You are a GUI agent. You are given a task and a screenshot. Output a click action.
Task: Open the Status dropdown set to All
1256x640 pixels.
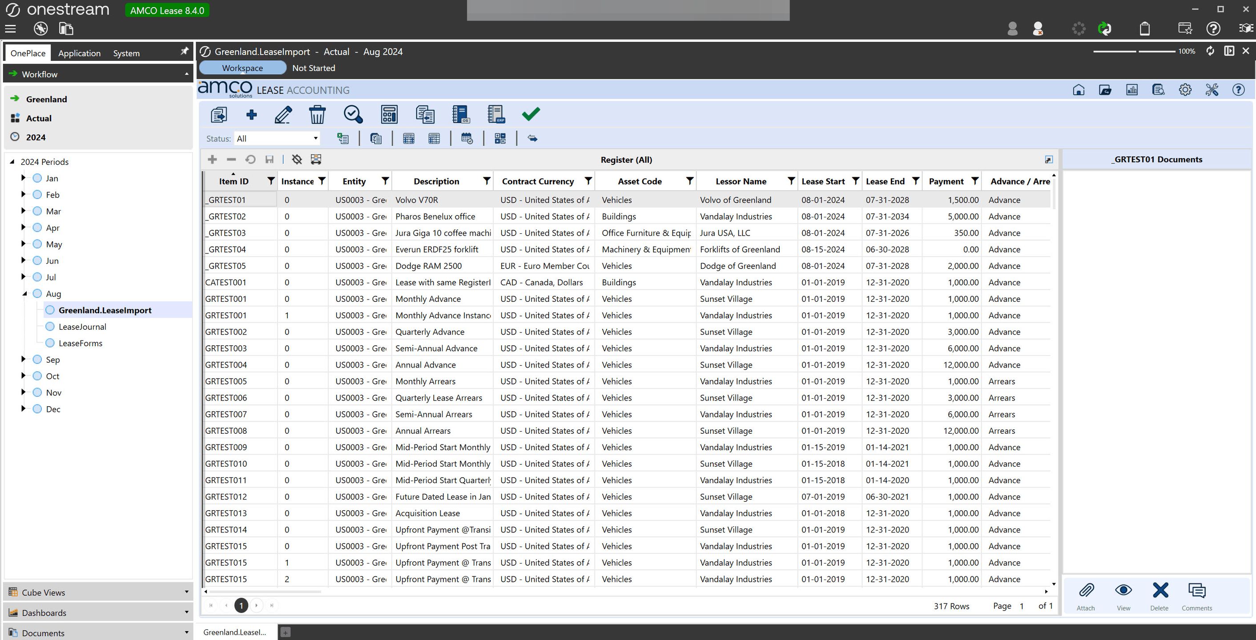[x=277, y=138]
